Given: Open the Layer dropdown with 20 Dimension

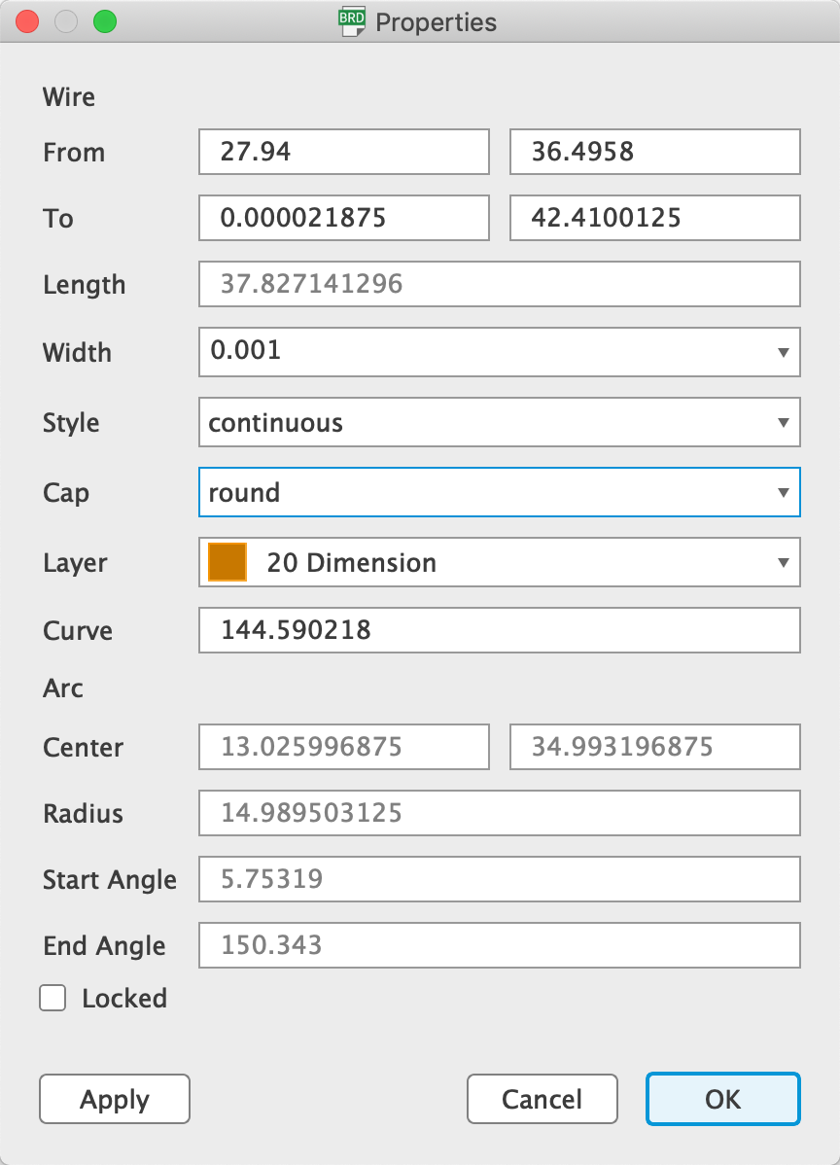Looking at the screenshot, I should point(499,563).
